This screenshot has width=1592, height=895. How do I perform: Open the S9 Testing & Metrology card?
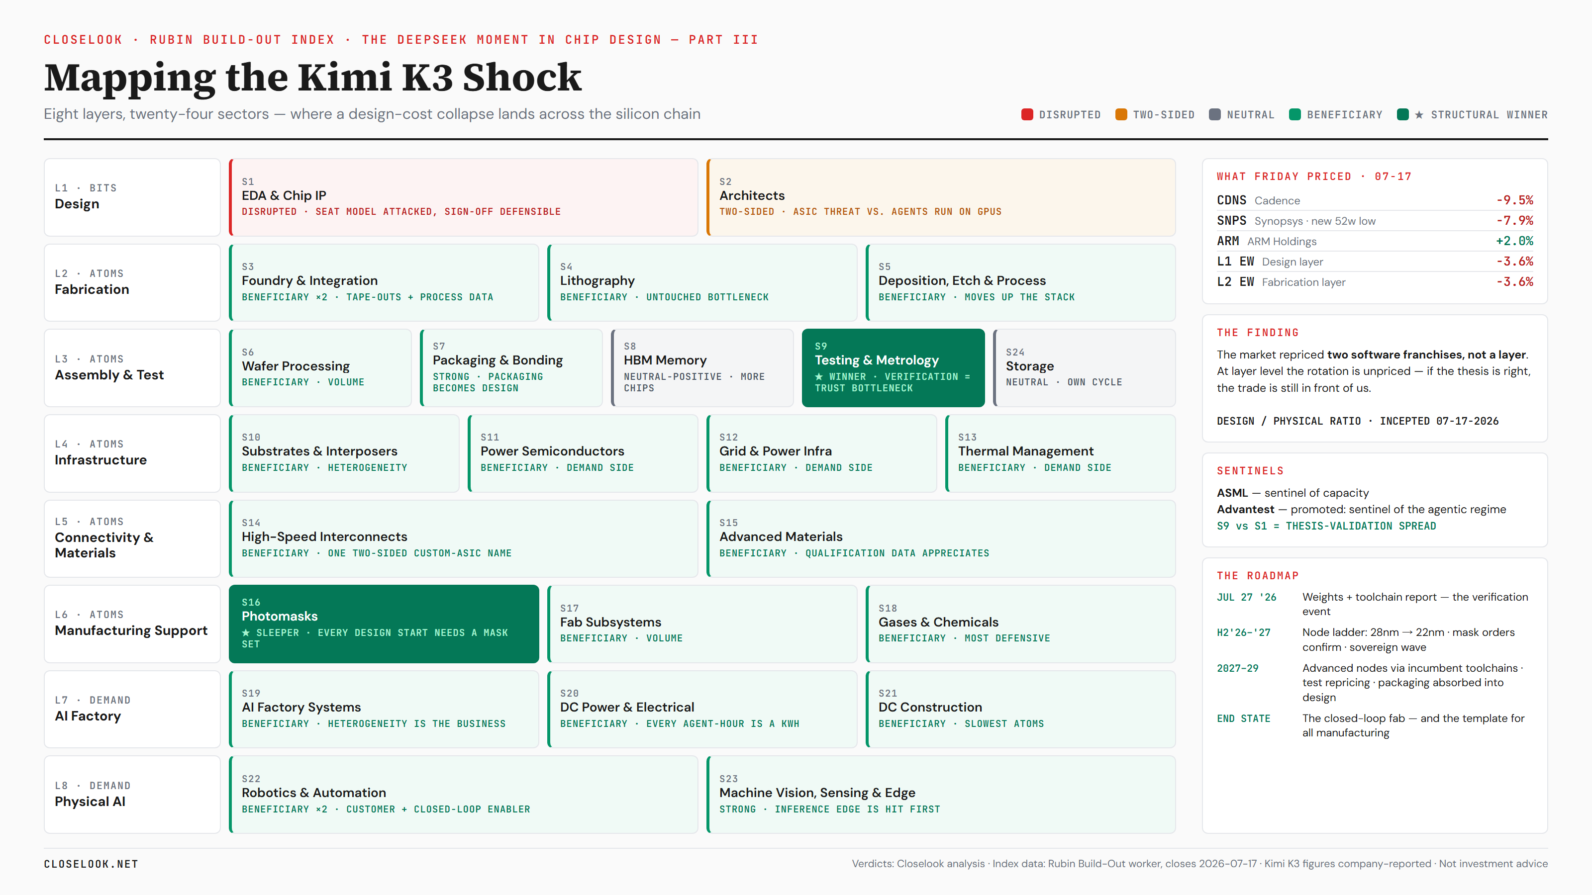point(893,368)
